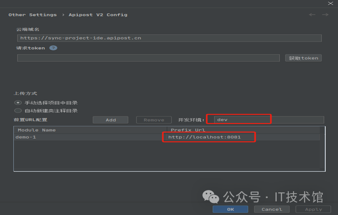Click the 获取token button
Viewport: 338px width, 215px height.
click(x=303, y=58)
